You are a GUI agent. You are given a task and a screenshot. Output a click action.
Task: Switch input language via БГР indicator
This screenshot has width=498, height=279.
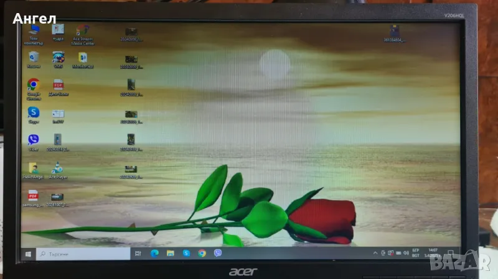[x=415, y=253]
